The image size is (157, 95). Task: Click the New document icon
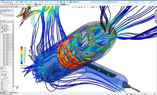point(55,2)
